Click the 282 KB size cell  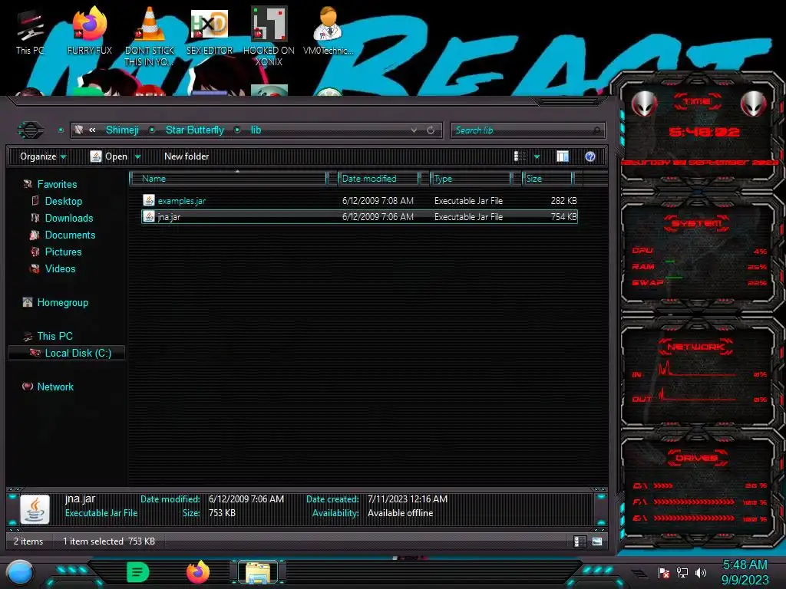[563, 201]
